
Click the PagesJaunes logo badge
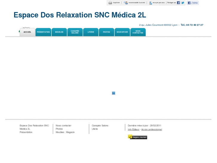[x=137, y=137]
